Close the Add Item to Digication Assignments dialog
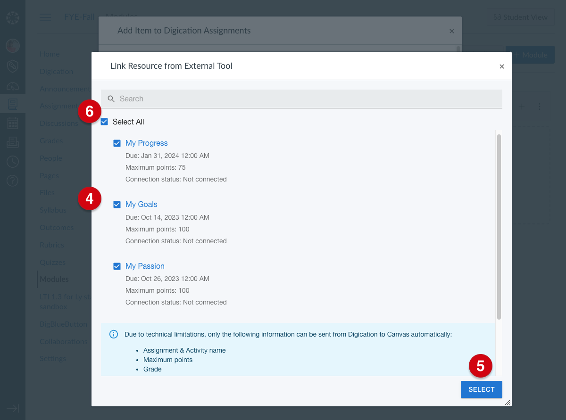 pyautogui.click(x=452, y=31)
